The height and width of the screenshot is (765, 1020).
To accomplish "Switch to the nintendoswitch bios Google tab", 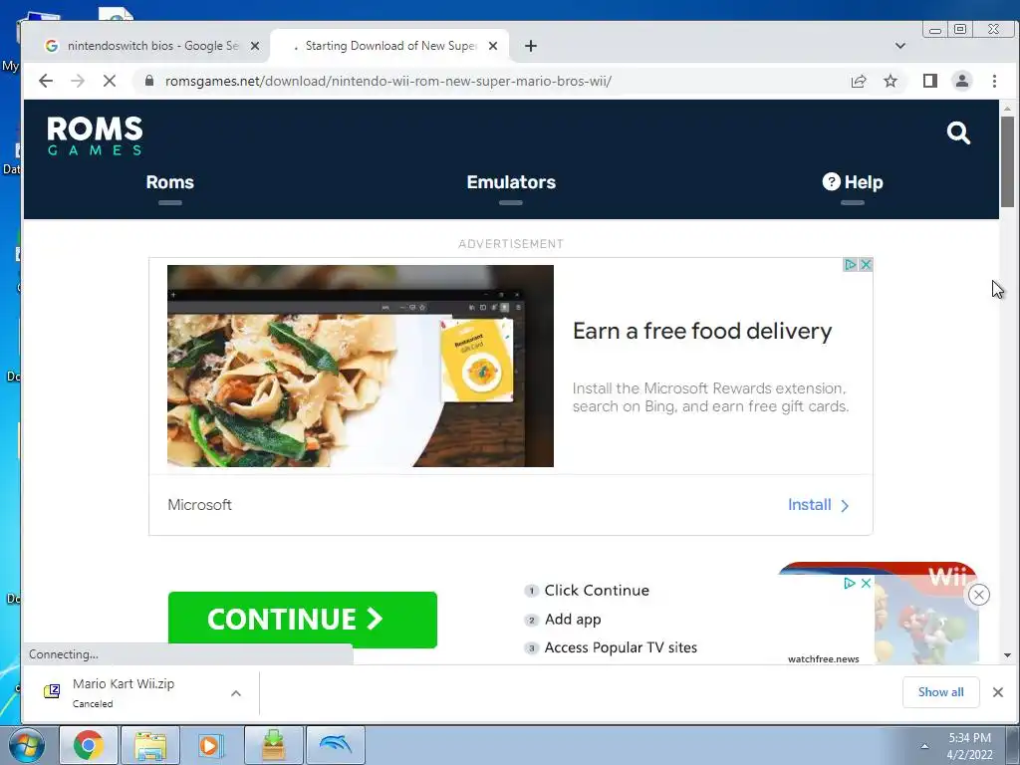I will click(x=152, y=46).
